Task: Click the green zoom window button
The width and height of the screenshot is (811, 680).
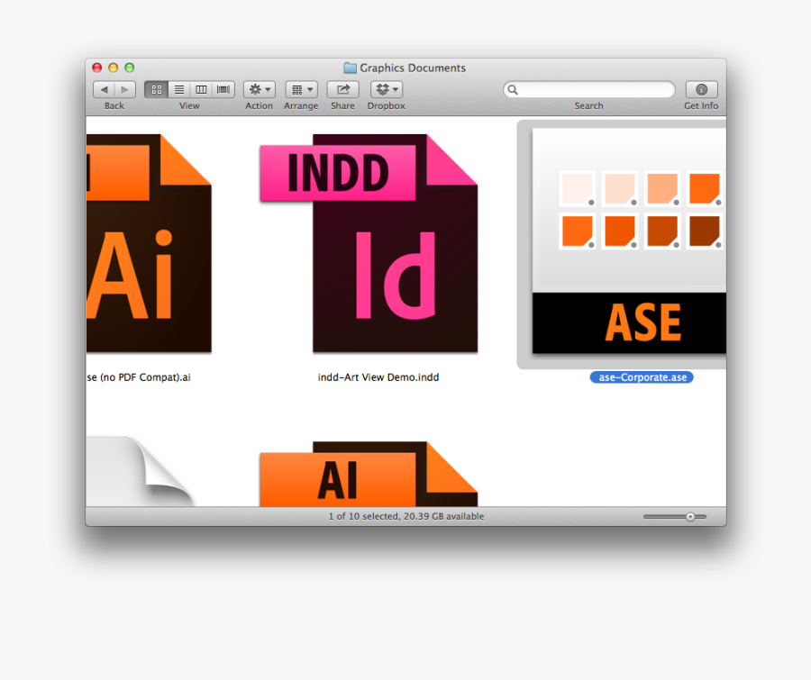Action: tap(129, 68)
